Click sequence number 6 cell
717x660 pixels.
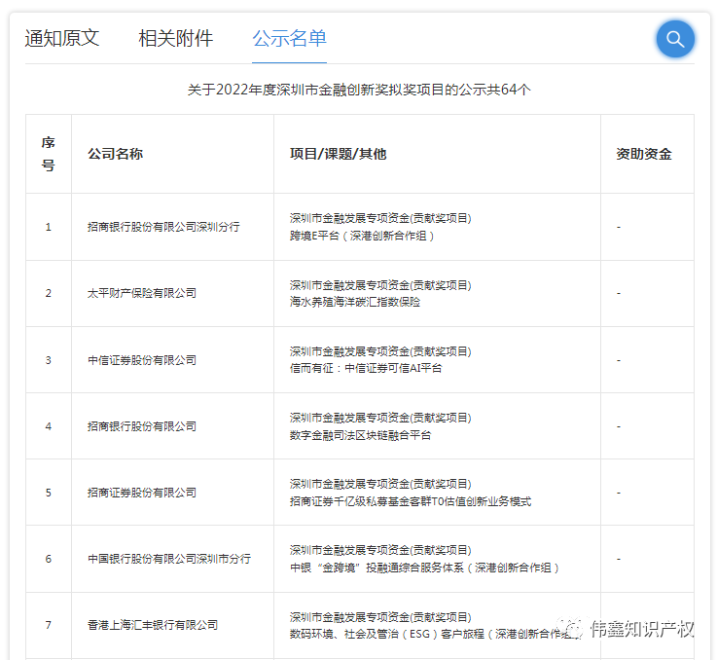click(x=48, y=559)
